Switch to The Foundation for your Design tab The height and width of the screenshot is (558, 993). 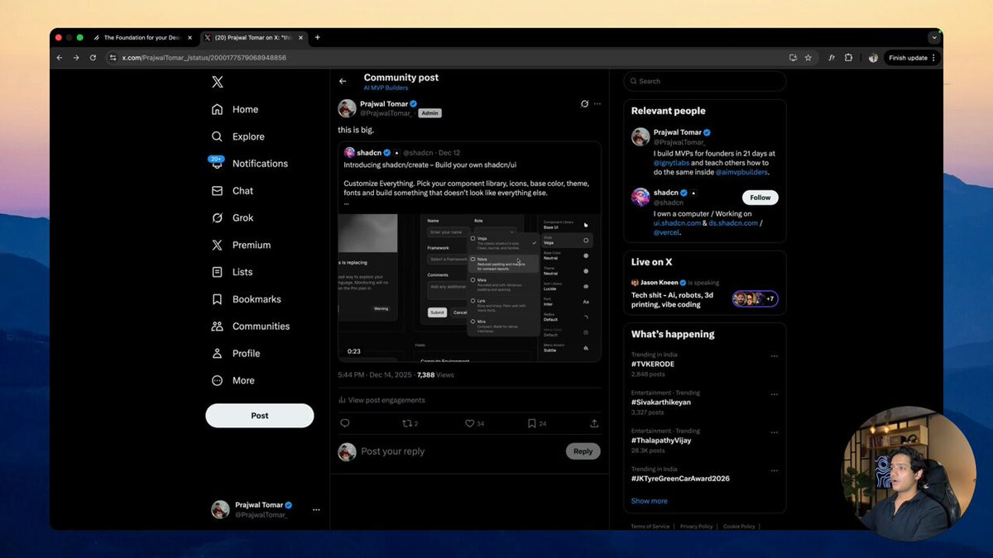point(142,38)
